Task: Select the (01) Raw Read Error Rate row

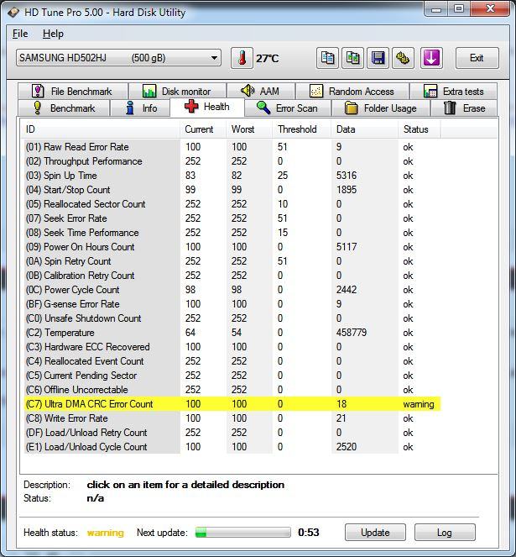Action: pyautogui.click(x=232, y=147)
